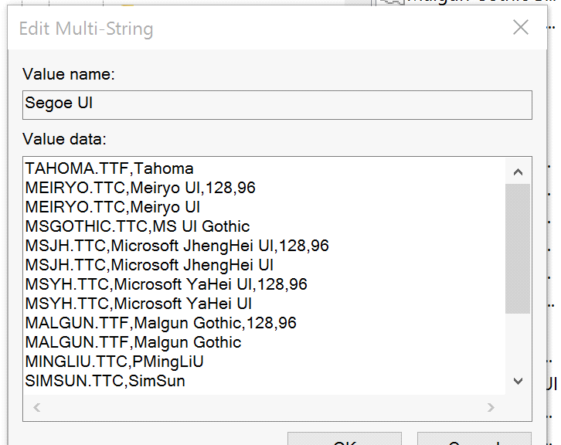Click the vertical scrollbar up arrow

coord(518,172)
